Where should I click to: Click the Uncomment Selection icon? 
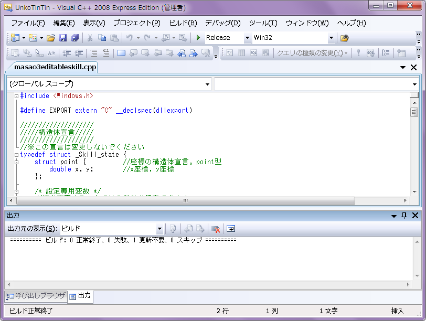(x=106, y=53)
